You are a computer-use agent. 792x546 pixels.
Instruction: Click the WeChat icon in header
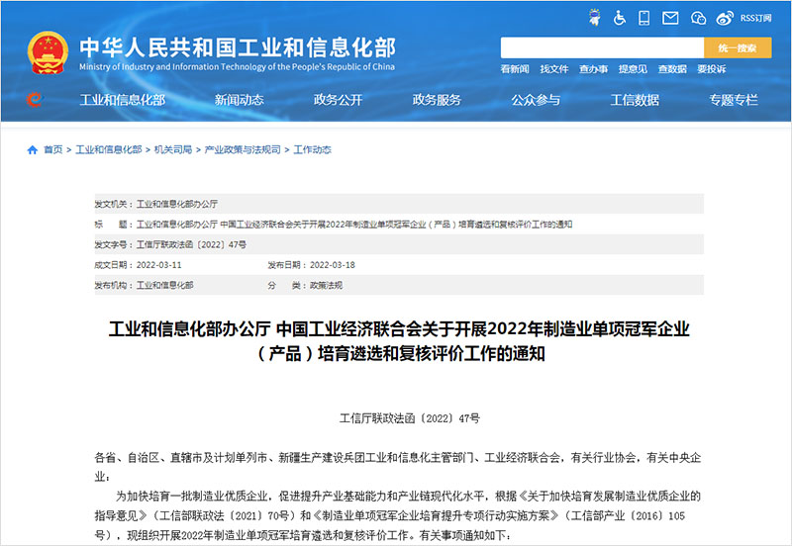(x=698, y=17)
